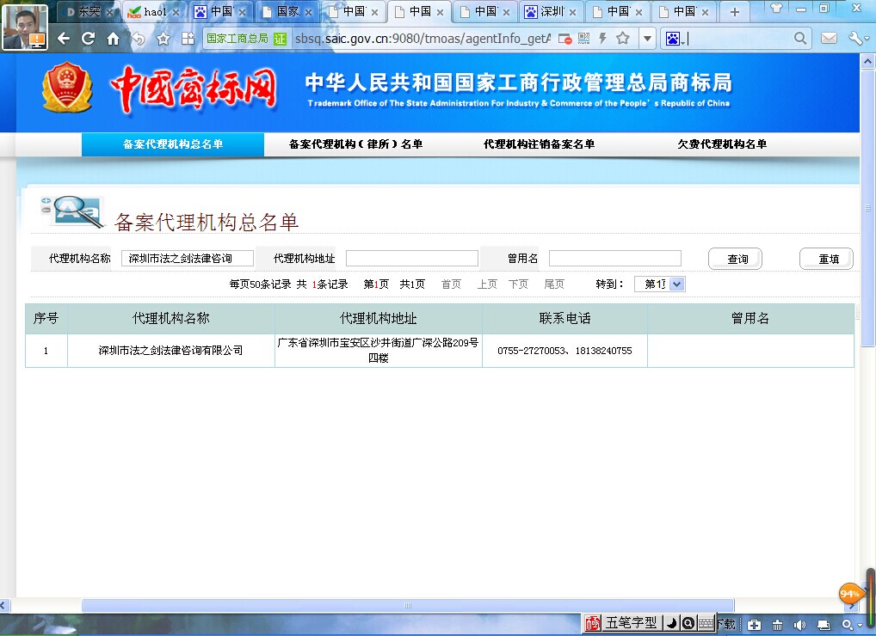
Task: Toggle the speaker mute icon in status bar
Action: coord(800,626)
